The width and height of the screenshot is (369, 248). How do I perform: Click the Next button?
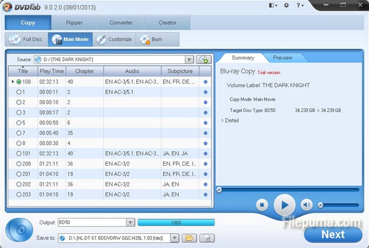(x=332, y=234)
